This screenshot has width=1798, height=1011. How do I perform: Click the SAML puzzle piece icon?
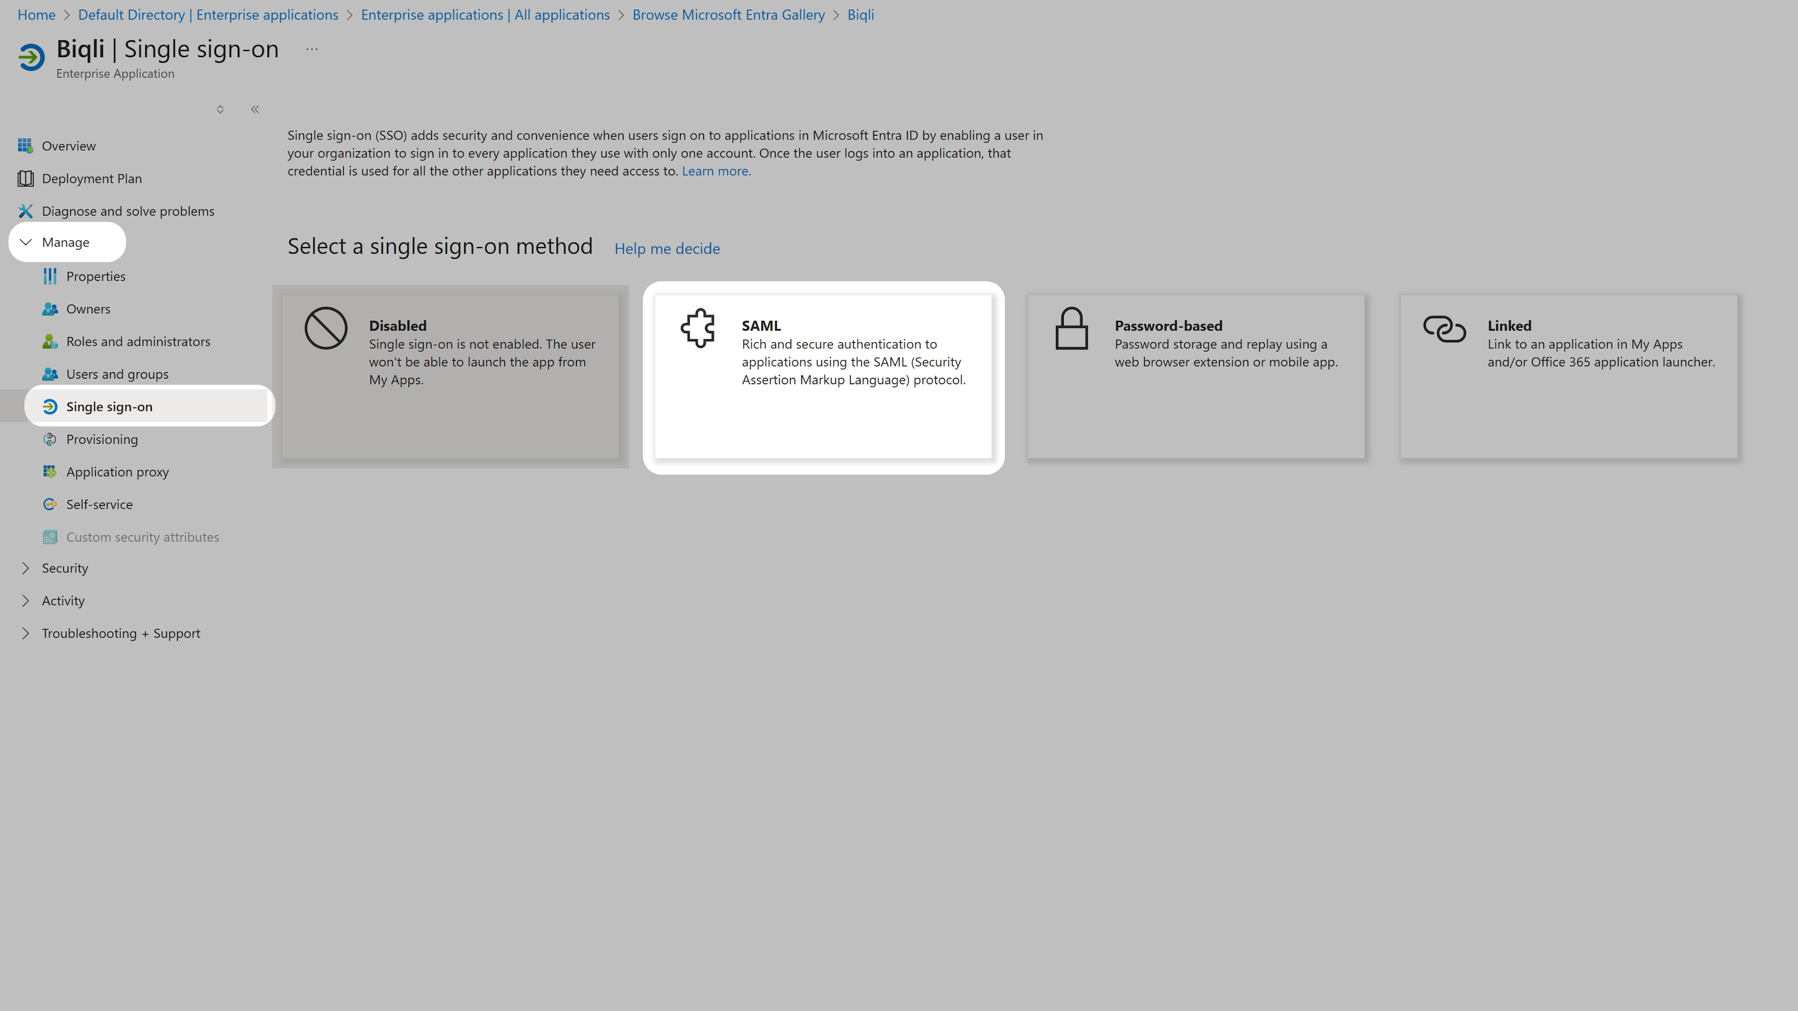tap(698, 328)
